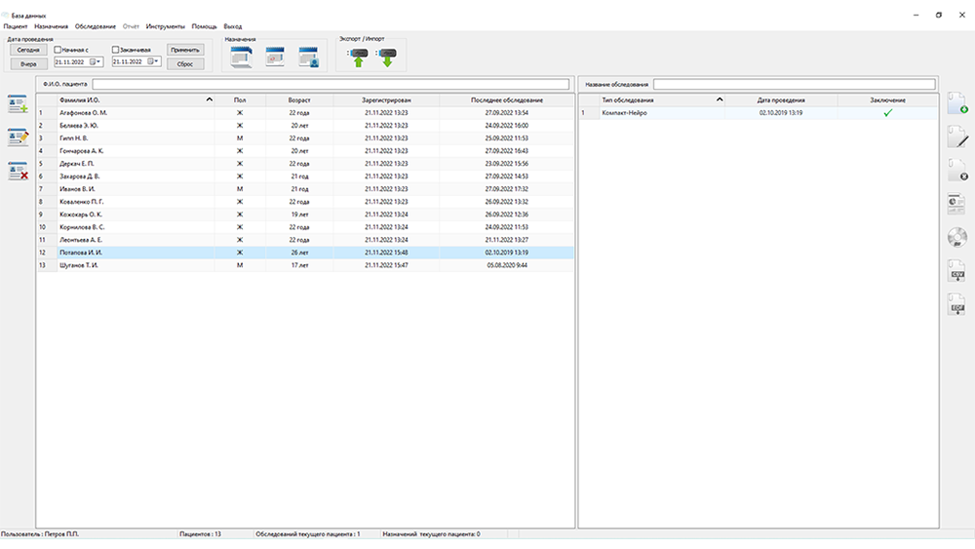Click the edit patient card pencil icon
The height and width of the screenshot is (549, 975).
(x=18, y=137)
